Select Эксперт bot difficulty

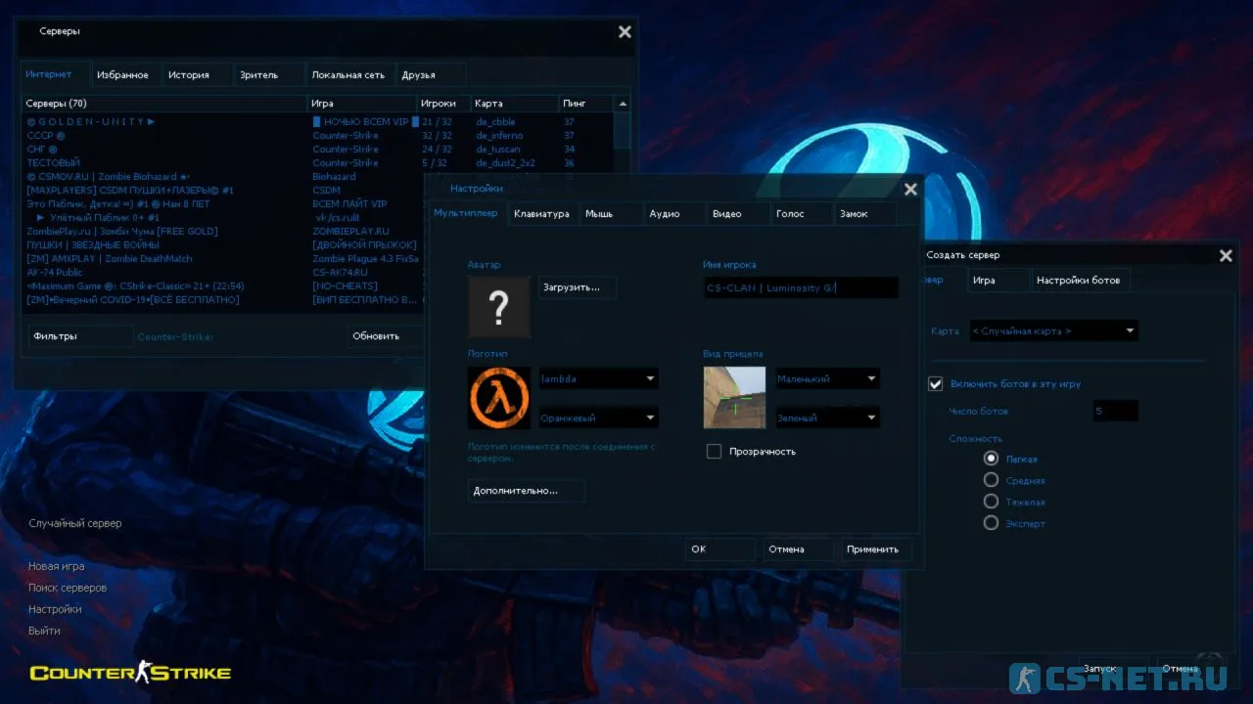click(x=992, y=523)
